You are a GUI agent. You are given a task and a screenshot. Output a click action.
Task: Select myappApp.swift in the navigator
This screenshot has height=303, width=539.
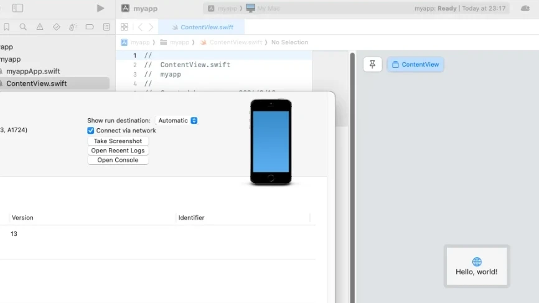tap(32, 72)
